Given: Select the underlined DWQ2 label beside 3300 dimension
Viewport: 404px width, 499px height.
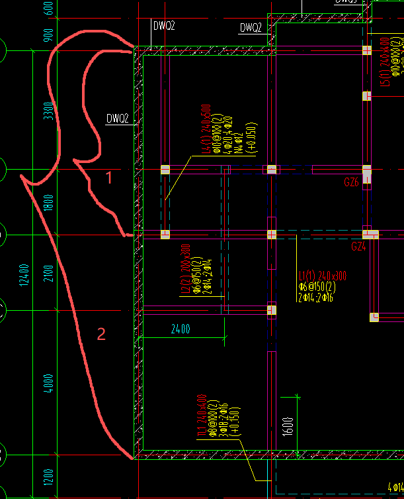Looking at the screenshot, I should coord(118,119).
